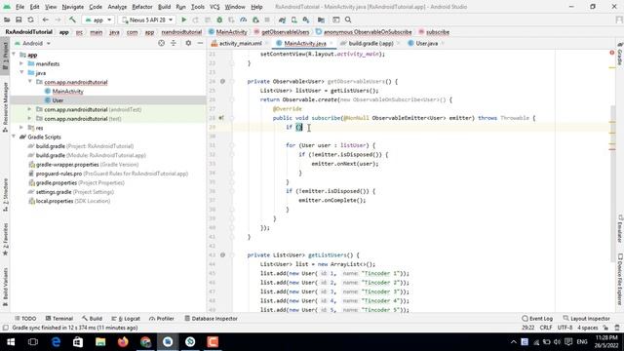This screenshot has width=624, height=351.
Task: Click the error indicator at editor top-right
Action: 612,53
